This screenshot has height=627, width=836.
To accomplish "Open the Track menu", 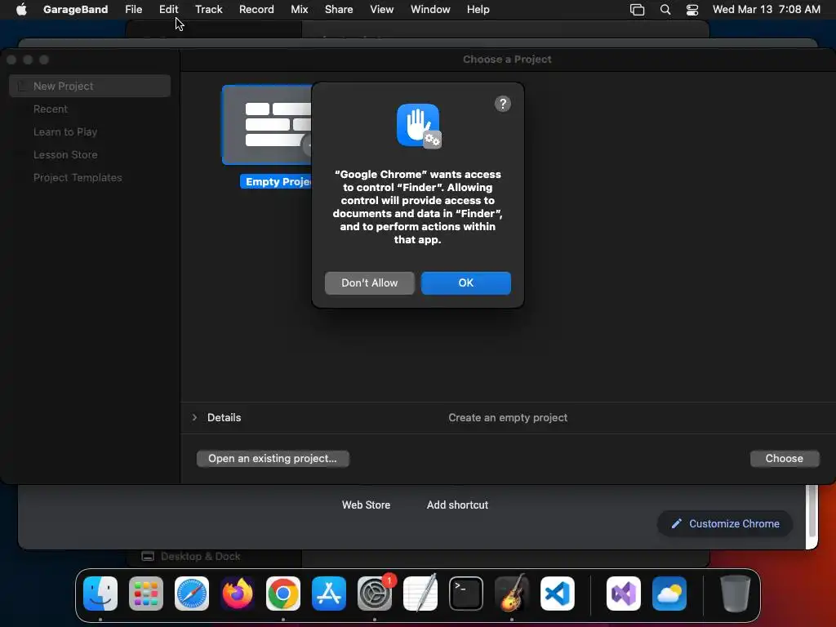I will 208,9.
